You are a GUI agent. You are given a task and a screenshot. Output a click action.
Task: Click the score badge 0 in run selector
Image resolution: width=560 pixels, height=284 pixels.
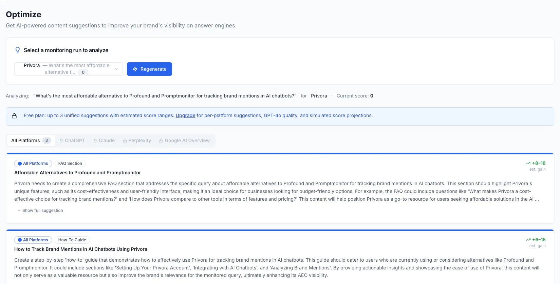point(83,72)
